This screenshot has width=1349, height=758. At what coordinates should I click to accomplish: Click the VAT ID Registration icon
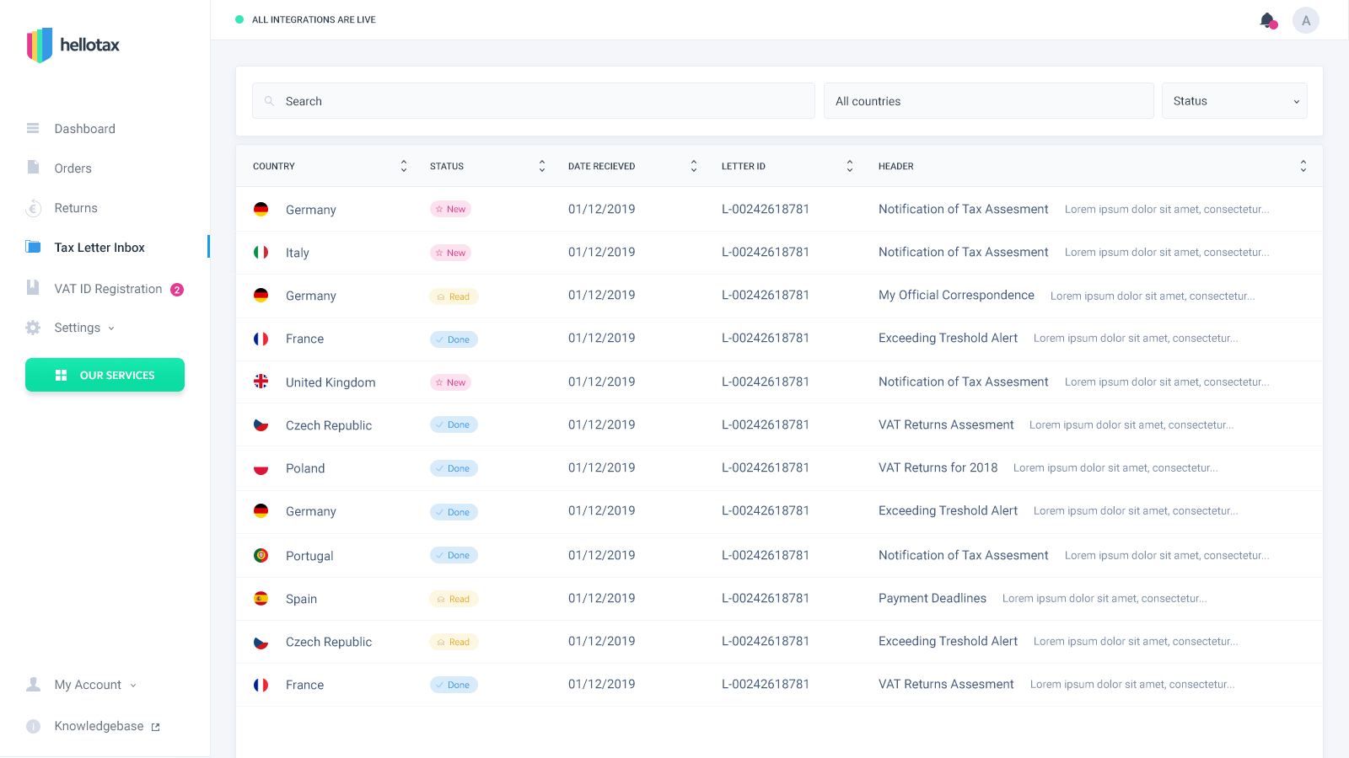[x=33, y=287]
